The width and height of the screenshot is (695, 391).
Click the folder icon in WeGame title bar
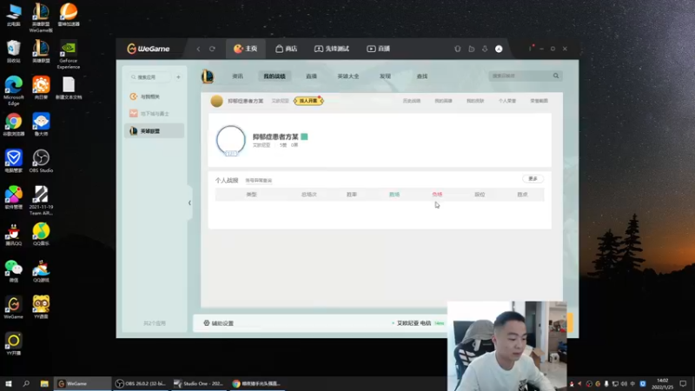pyautogui.click(x=472, y=49)
